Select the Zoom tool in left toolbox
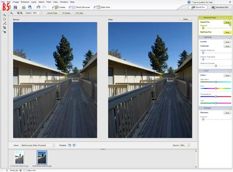The image size is (233, 172). point(5,15)
